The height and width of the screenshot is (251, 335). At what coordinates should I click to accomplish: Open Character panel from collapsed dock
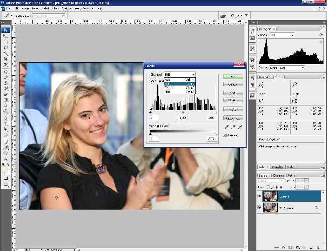[252, 78]
